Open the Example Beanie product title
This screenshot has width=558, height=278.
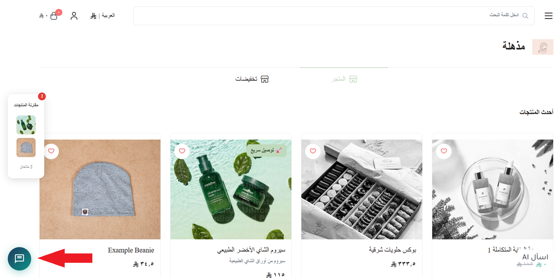pyautogui.click(x=131, y=250)
